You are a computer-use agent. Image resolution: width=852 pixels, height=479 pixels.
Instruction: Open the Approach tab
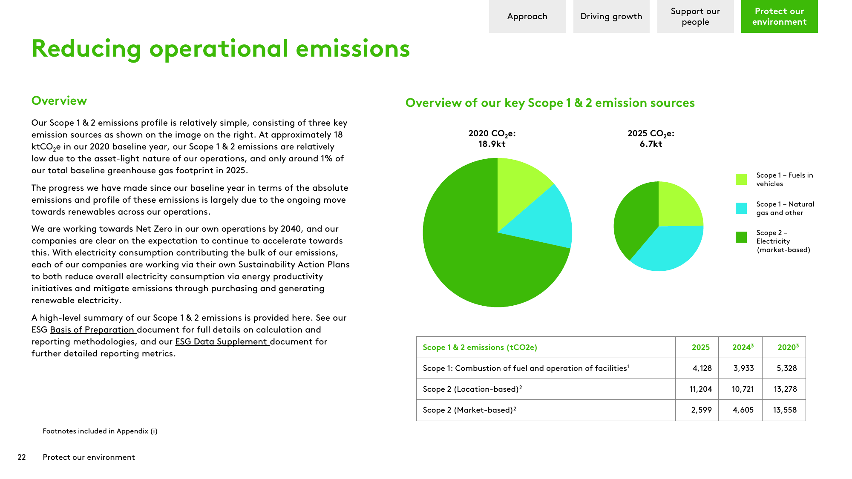pos(527,16)
